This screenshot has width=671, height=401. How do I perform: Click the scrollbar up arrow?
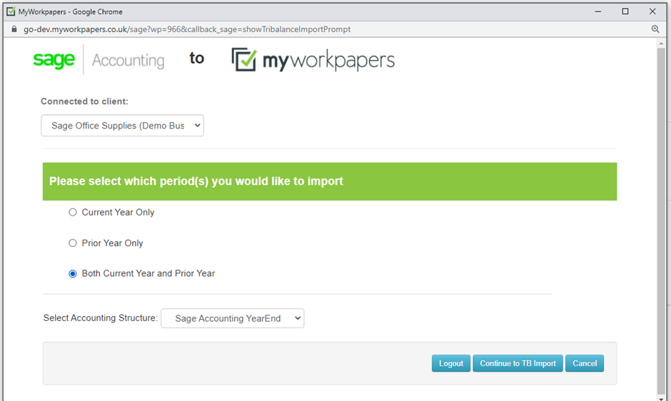click(661, 44)
